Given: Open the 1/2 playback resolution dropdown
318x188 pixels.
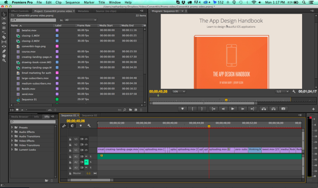Looking at the screenshot, I should 282,91.
